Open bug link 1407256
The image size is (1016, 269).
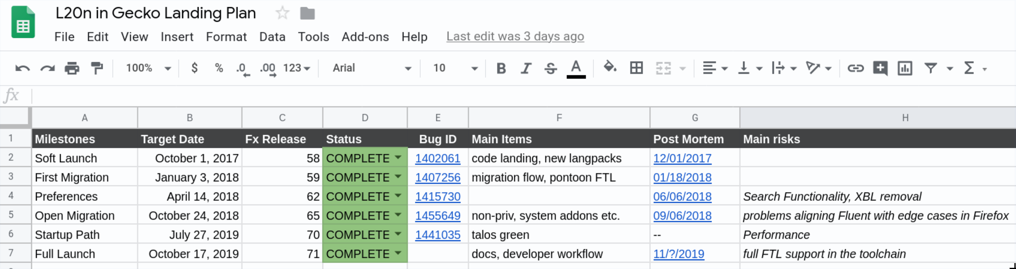tap(437, 177)
